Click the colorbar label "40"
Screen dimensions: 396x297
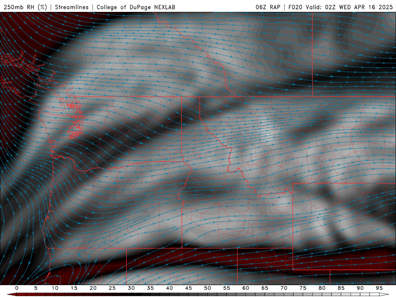point(169,288)
